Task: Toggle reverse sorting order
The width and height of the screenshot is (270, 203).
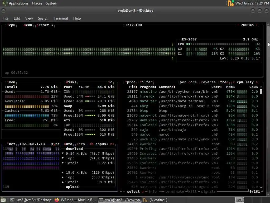Action: click(x=208, y=82)
